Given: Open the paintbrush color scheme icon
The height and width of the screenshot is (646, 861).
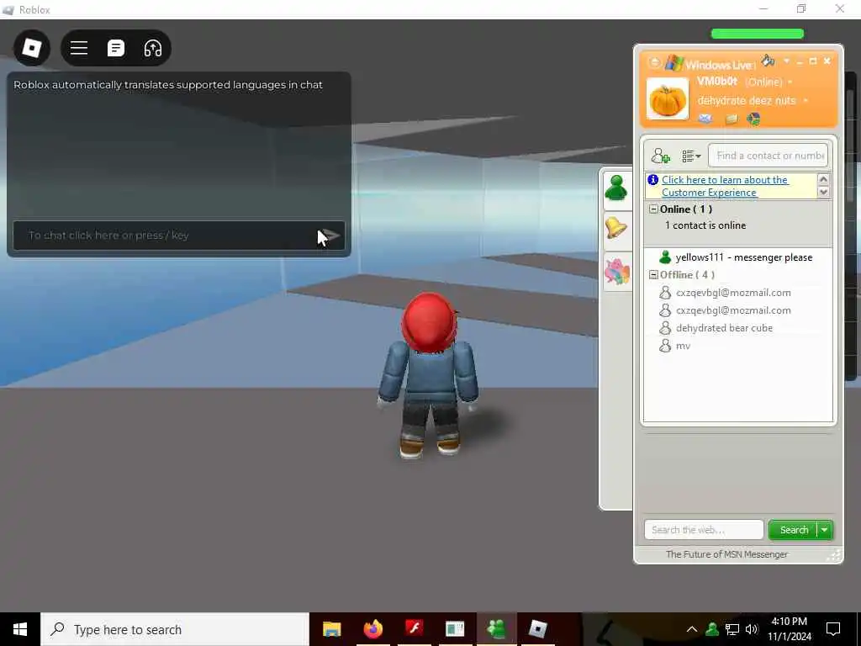Looking at the screenshot, I should tap(769, 61).
